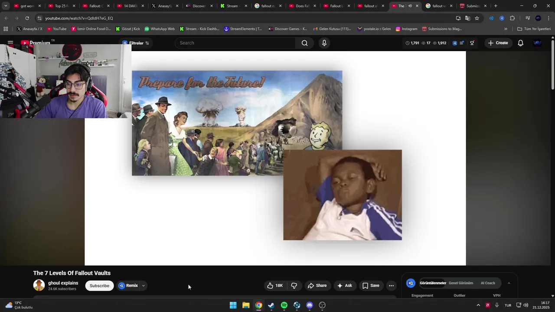
Task: Open more actions three-dot menu
Action: coord(391,286)
